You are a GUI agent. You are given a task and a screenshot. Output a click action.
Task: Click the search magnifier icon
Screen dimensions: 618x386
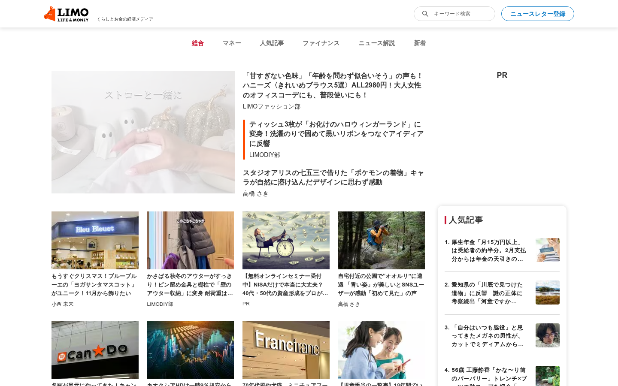pos(425,14)
